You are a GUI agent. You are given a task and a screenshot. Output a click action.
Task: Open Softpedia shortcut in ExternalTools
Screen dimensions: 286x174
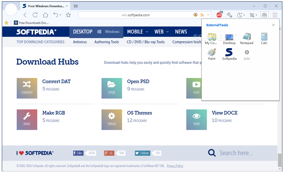coord(229,54)
